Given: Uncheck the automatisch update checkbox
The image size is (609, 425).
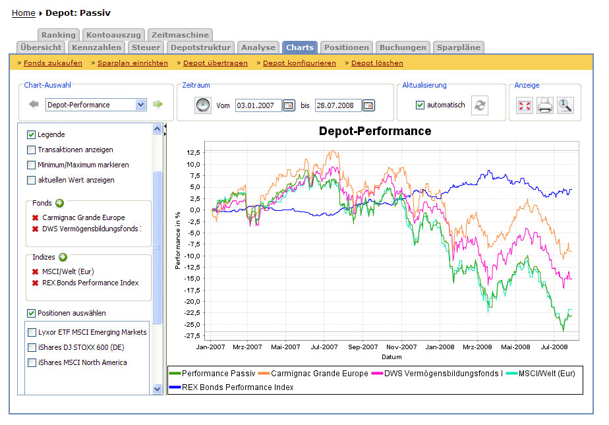Looking at the screenshot, I should point(420,105).
